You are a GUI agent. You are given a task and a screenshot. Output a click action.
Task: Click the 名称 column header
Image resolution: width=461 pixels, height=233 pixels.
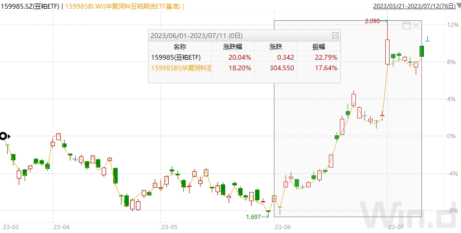click(180, 47)
